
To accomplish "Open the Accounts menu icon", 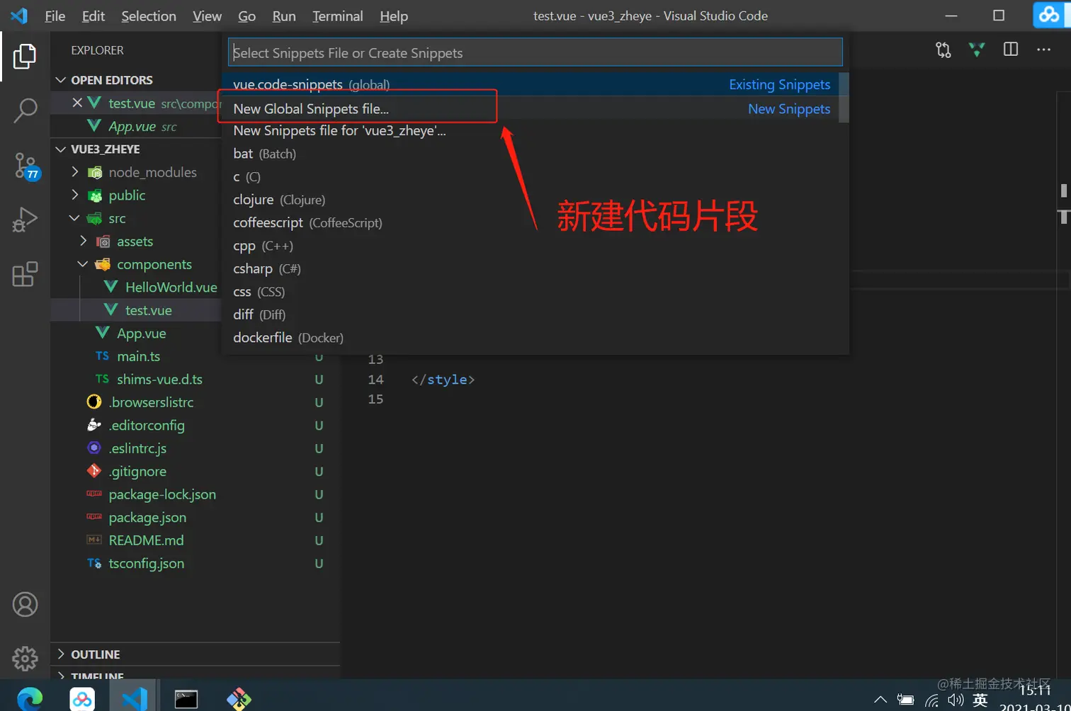I will point(25,605).
